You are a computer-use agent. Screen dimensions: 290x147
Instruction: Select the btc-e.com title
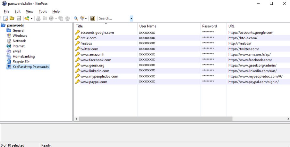[89, 38]
